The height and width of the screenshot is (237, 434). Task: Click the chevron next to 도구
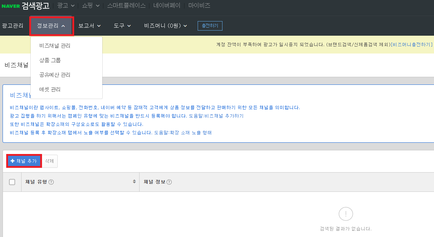[129, 26]
